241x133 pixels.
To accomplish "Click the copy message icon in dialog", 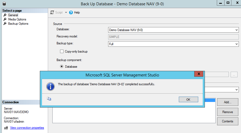I will pyautogui.click(x=49, y=98).
